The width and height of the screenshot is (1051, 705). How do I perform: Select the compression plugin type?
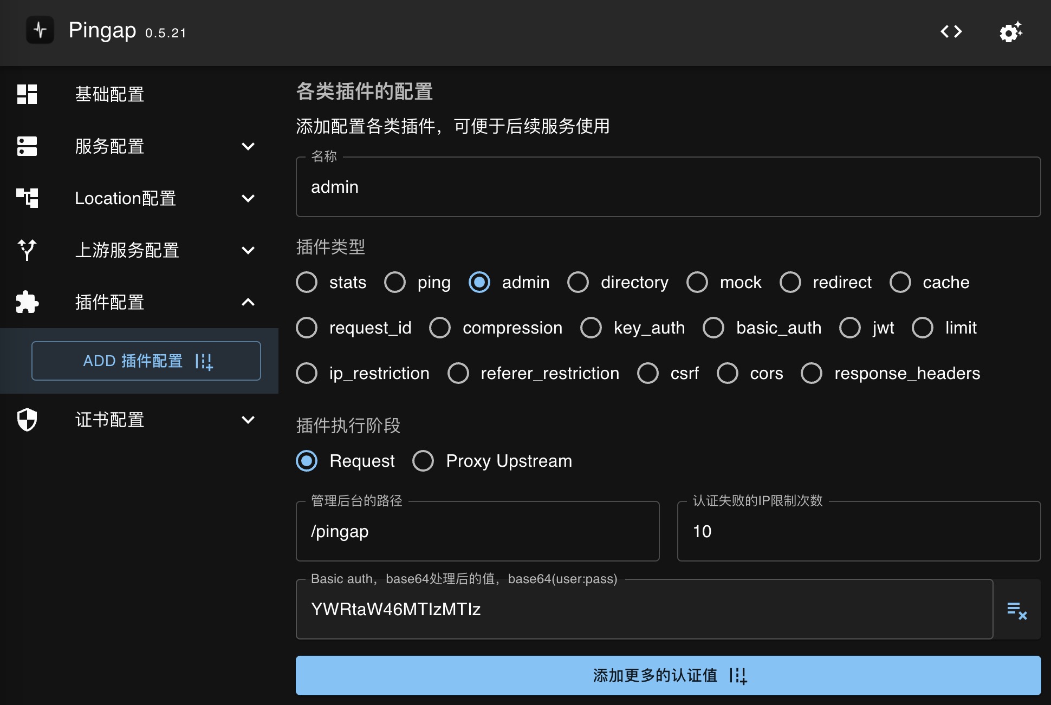click(440, 328)
